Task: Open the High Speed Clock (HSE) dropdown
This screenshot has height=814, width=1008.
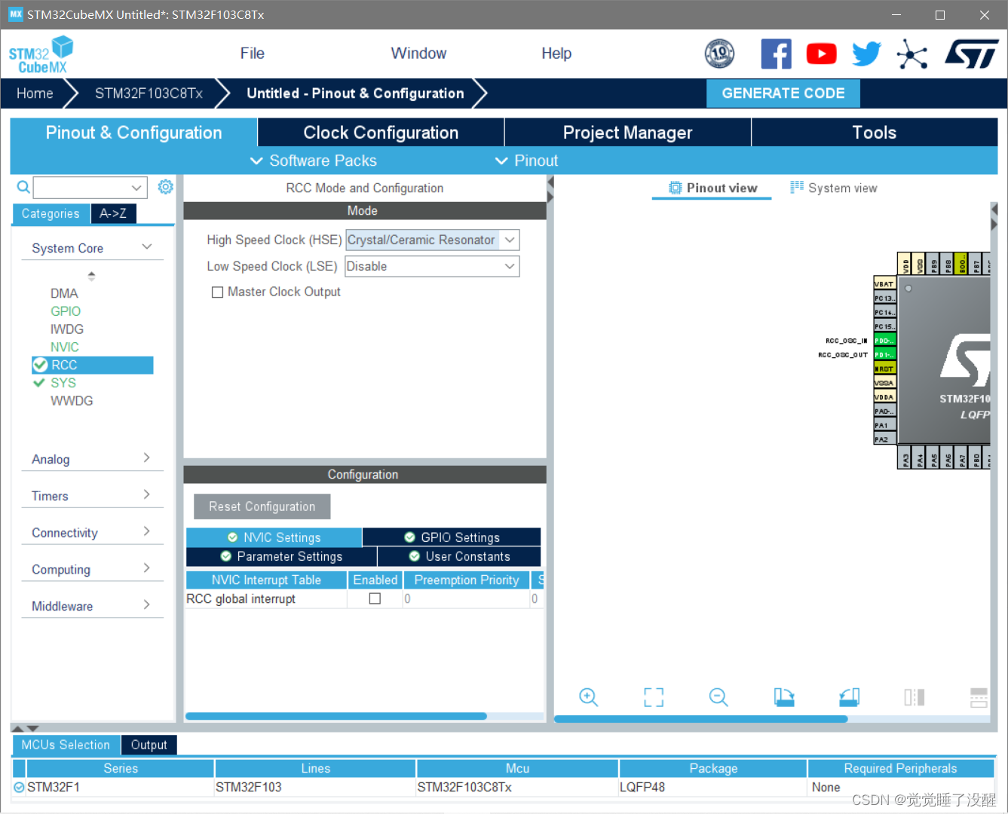Action: pyautogui.click(x=432, y=240)
